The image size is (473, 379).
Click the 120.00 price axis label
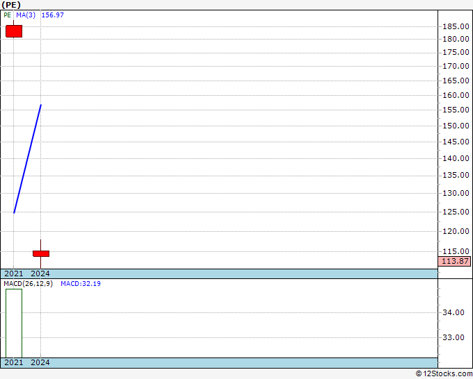pos(456,231)
